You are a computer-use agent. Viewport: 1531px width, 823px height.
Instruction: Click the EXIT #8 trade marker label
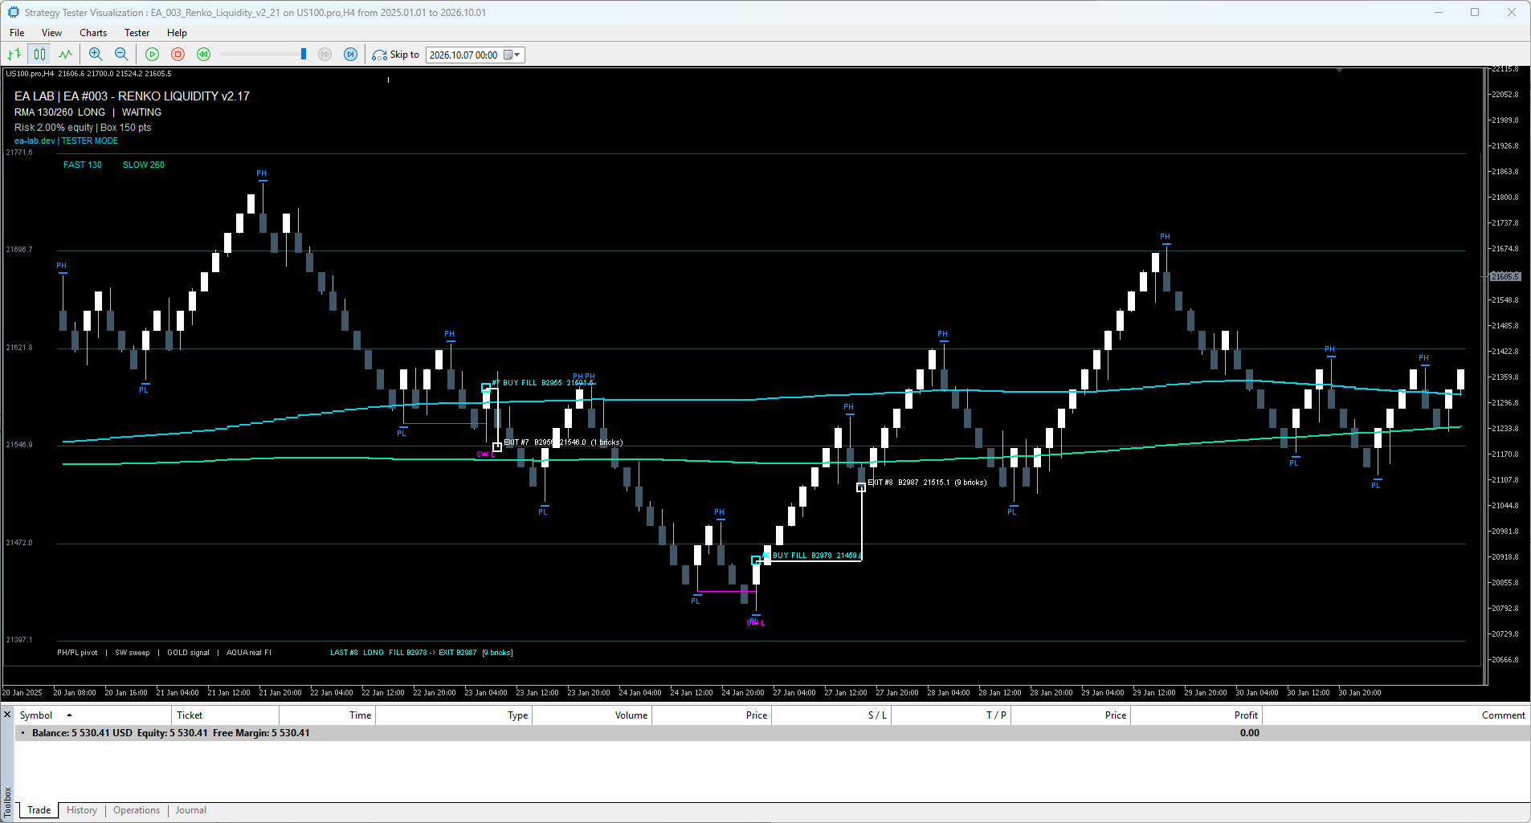[927, 483]
